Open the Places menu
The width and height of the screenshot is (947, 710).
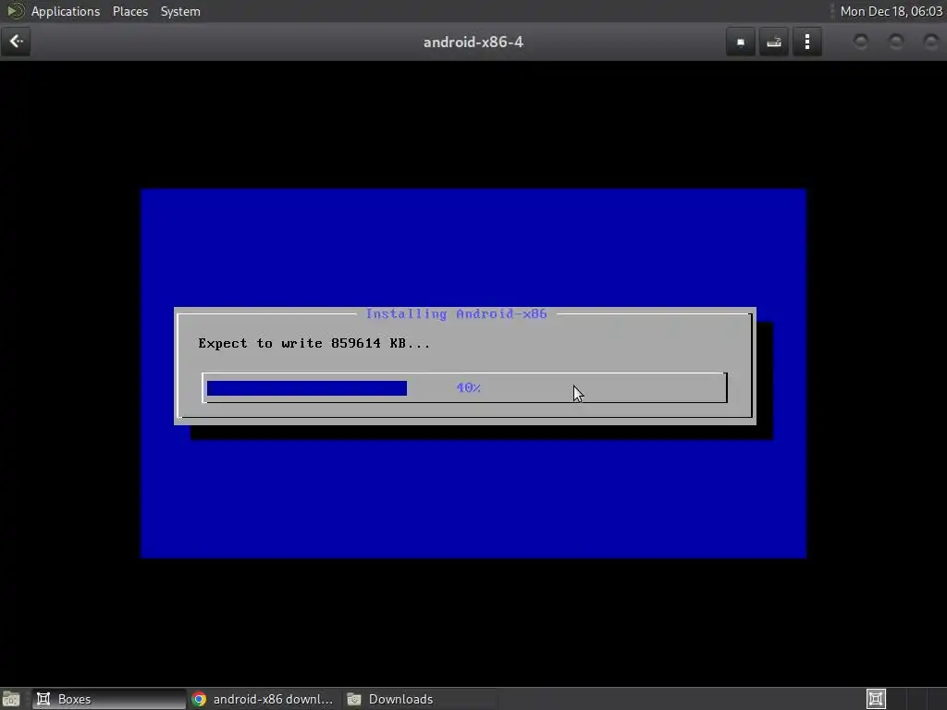[129, 11]
